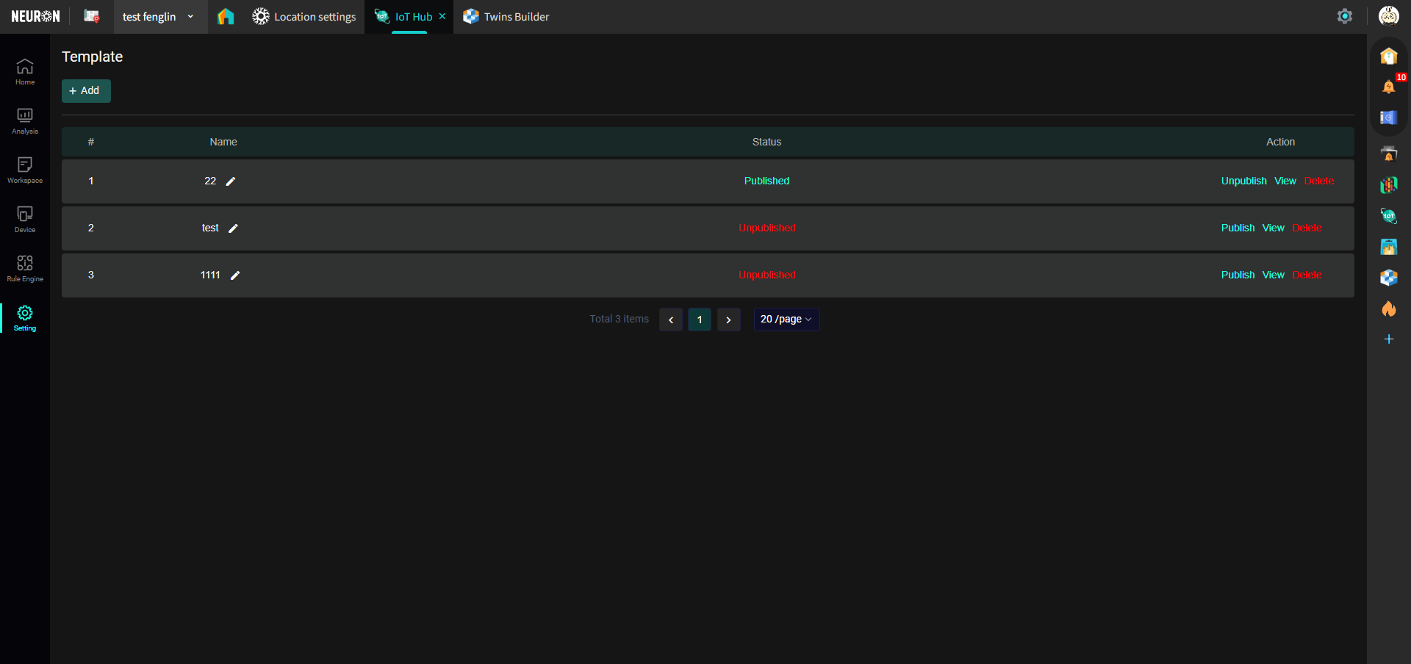Publish template 1111

1238,275
